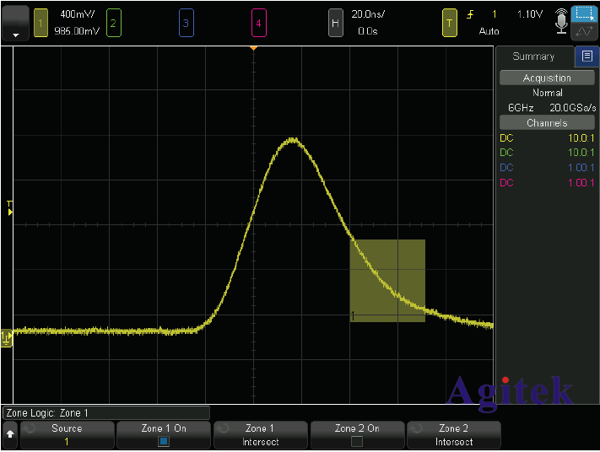The width and height of the screenshot is (600, 452).
Task: Enable channel 4 button
Action: click(x=259, y=24)
